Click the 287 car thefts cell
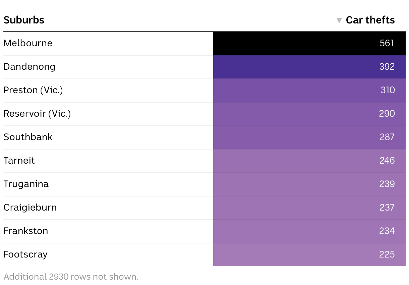Viewport: 409px width, 285px height. [x=309, y=137]
